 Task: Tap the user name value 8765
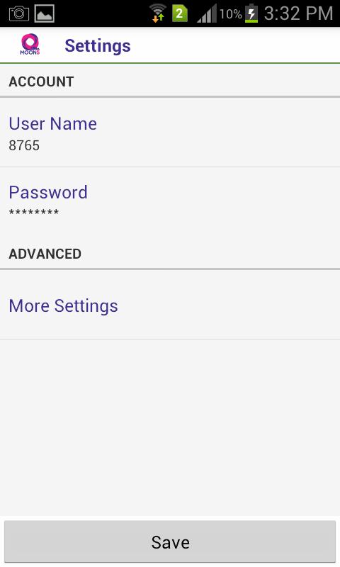(x=24, y=145)
